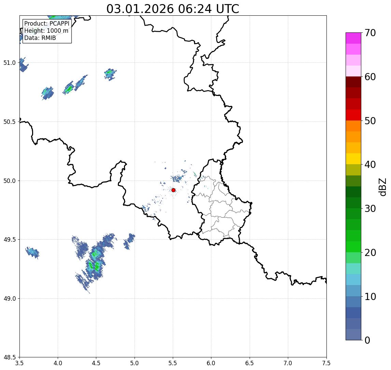The height and width of the screenshot is (370, 391).
Task: Click latitude axis label 50.0
Action: click(10, 181)
